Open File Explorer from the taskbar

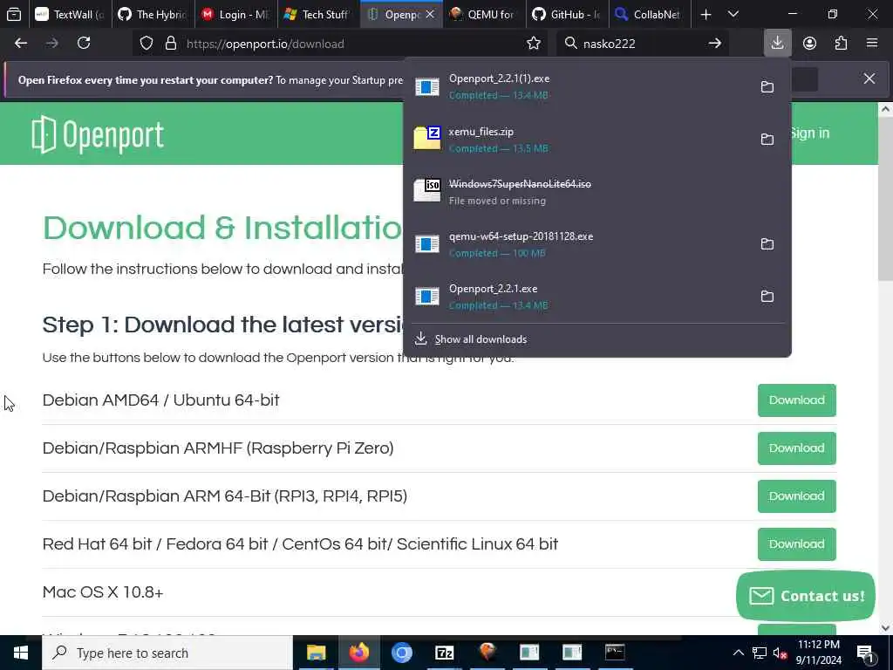(316, 653)
